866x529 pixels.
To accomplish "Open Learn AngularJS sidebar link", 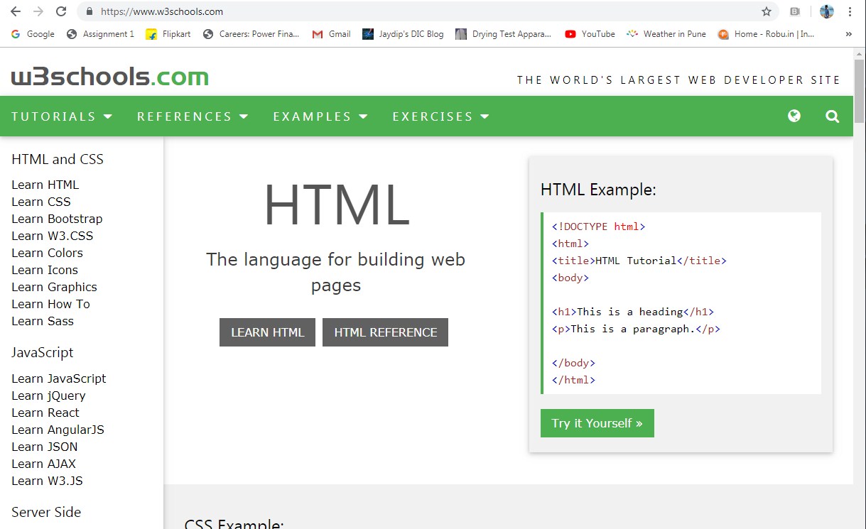I will coord(58,430).
